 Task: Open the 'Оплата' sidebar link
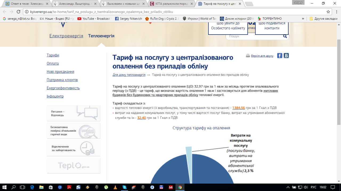53,63
